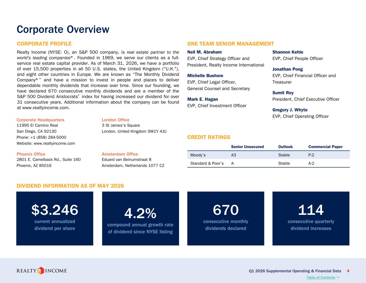This screenshot has width=366, height=283.
Task: Select the line Phoenix, AZ 85016
Action: (34, 166)
